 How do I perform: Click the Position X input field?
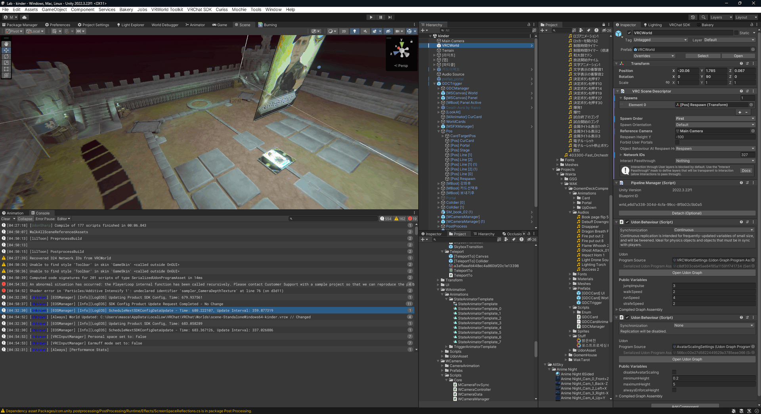point(688,71)
